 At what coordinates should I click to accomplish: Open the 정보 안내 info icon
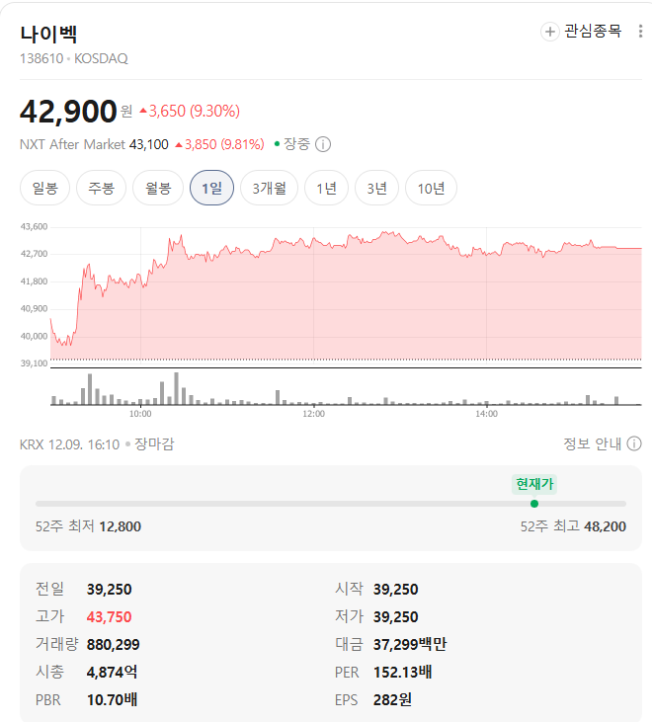(x=634, y=443)
